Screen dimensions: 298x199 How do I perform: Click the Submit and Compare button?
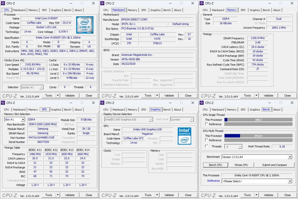(275, 165)
